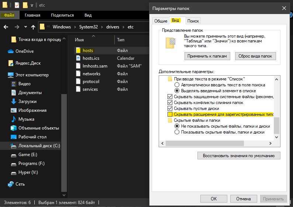
Task: Open the Поделиться ribbon tab
Action: 62,15
